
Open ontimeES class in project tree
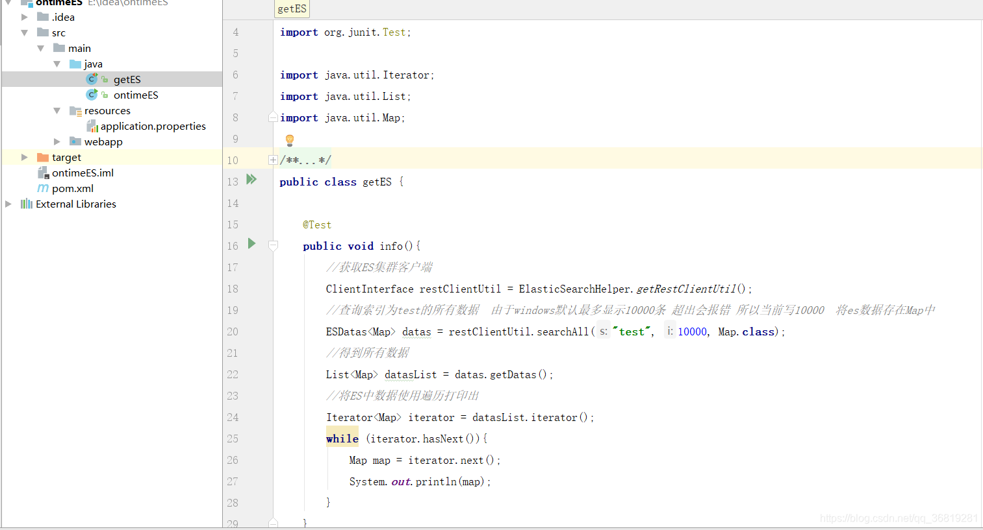click(136, 95)
